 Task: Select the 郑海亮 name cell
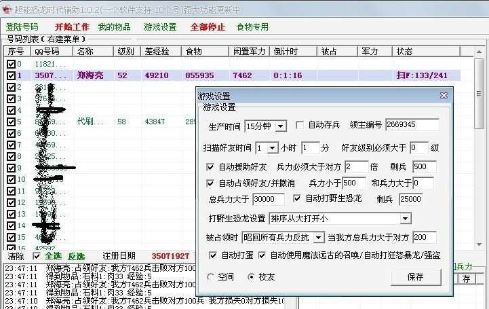pos(90,75)
